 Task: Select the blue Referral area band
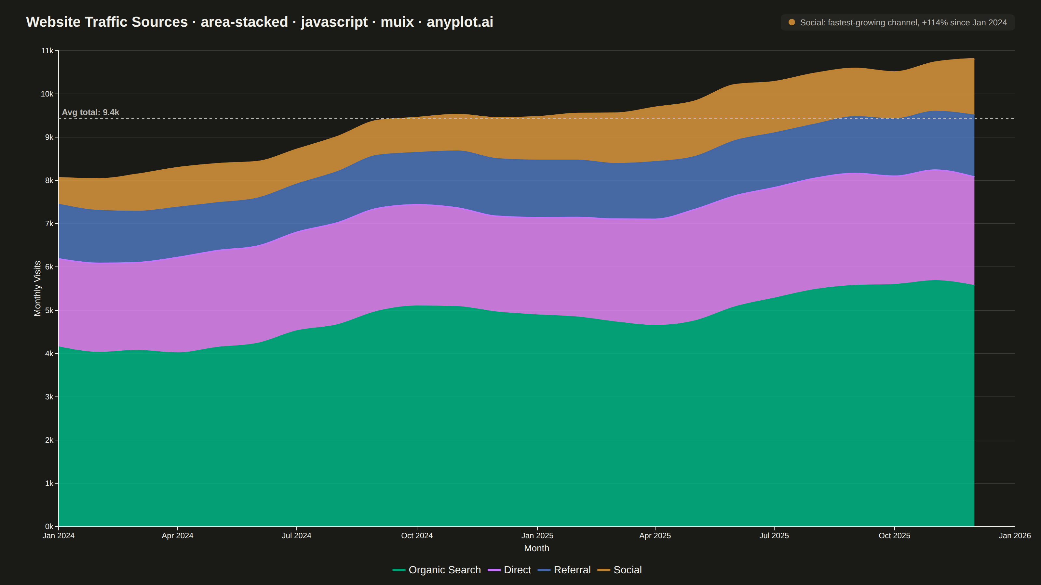(517, 188)
